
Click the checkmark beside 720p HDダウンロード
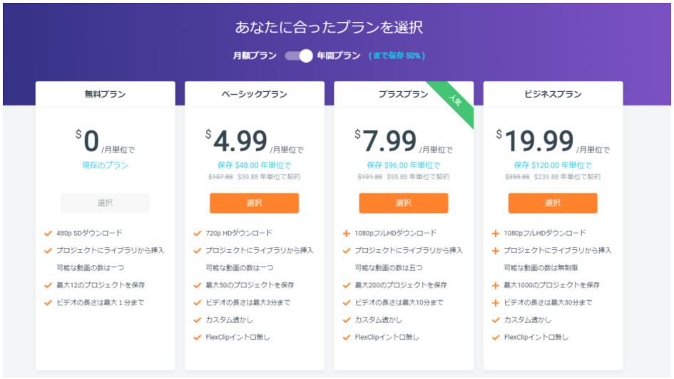point(198,234)
